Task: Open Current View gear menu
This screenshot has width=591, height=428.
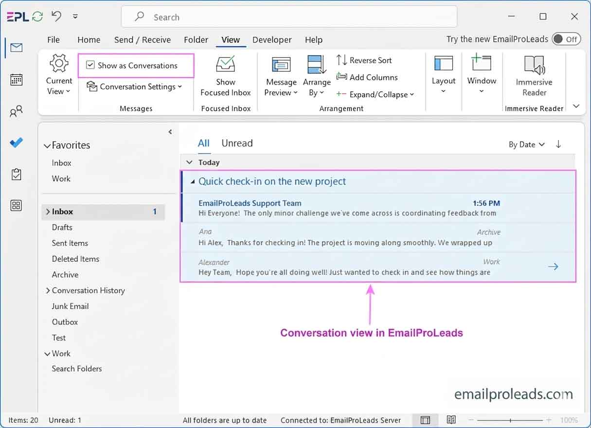Action: click(59, 75)
